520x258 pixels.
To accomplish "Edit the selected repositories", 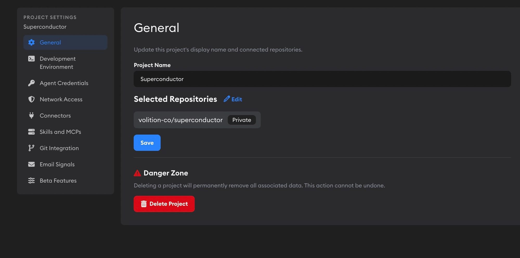I will pyautogui.click(x=233, y=99).
